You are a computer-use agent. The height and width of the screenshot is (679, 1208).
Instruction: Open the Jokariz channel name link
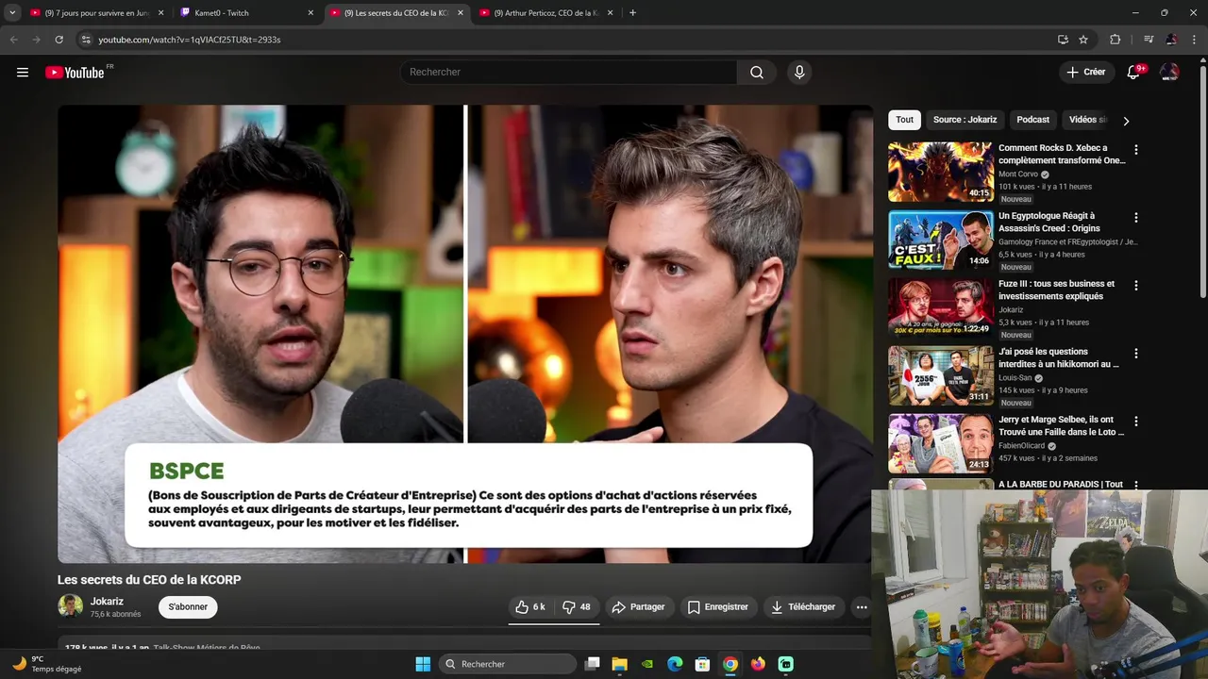pos(107,602)
